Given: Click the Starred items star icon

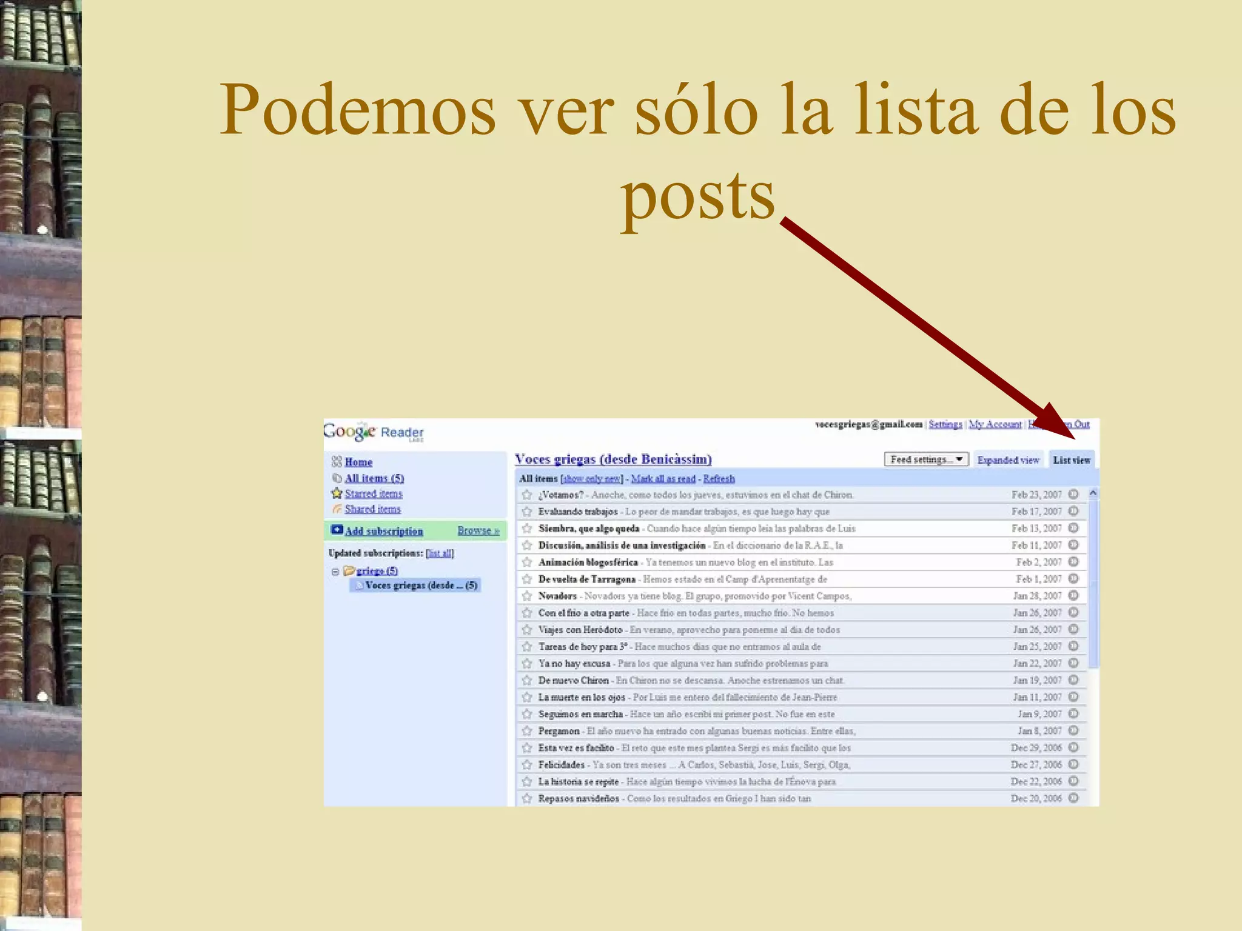Looking at the screenshot, I should click(337, 493).
